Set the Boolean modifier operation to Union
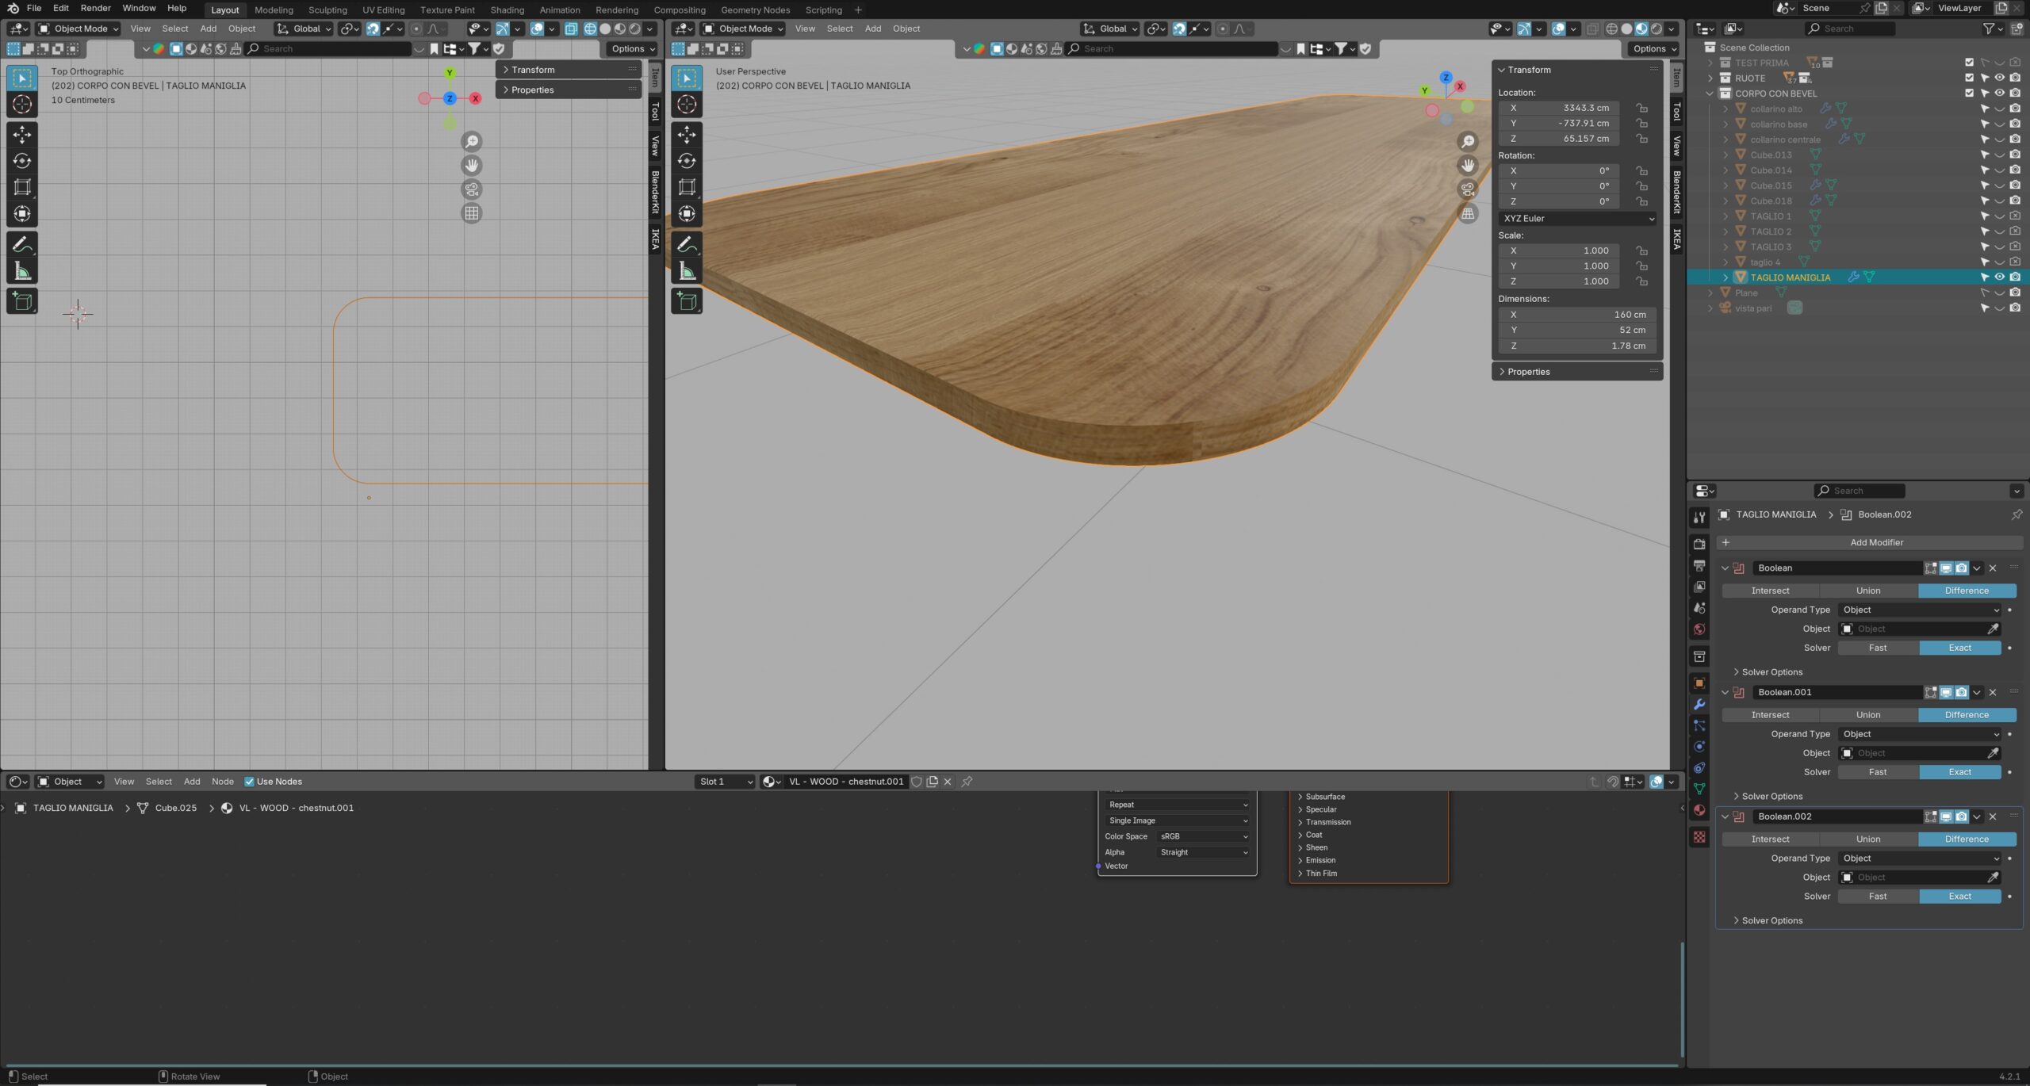 (1867, 591)
